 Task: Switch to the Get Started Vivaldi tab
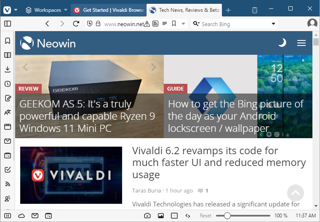point(109,10)
